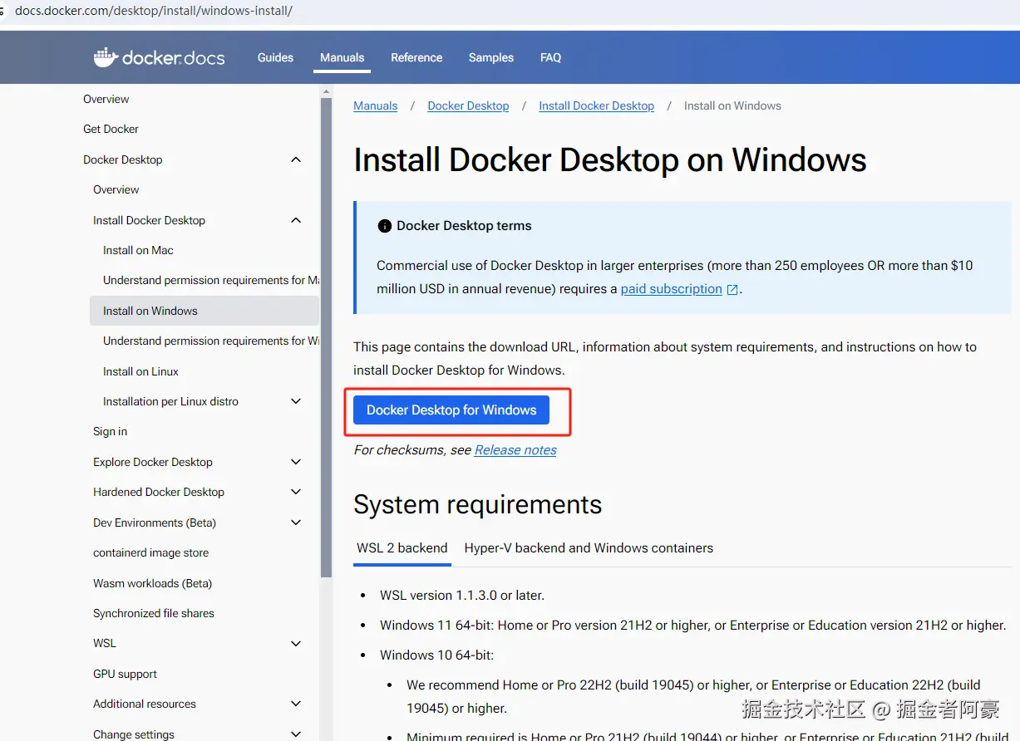Open the Manuals navigation tab

pyautogui.click(x=342, y=57)
